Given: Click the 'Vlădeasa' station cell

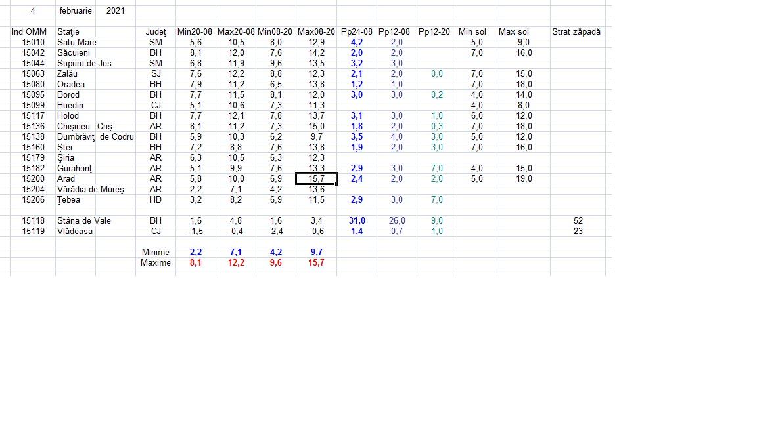Looking at the screenshot, I should click(x=76, y=232).
